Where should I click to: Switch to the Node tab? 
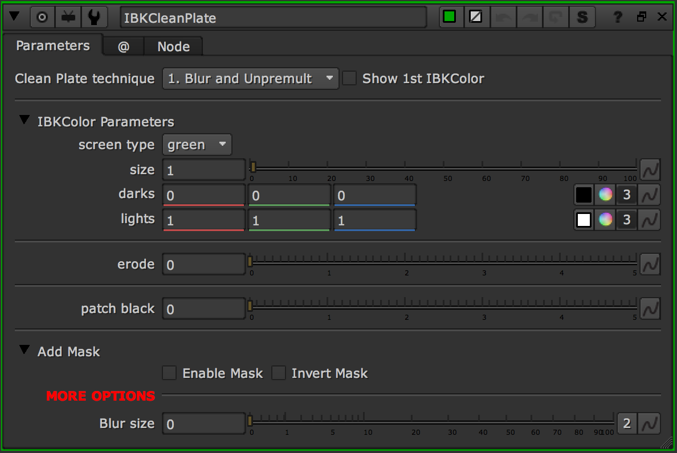173,47
